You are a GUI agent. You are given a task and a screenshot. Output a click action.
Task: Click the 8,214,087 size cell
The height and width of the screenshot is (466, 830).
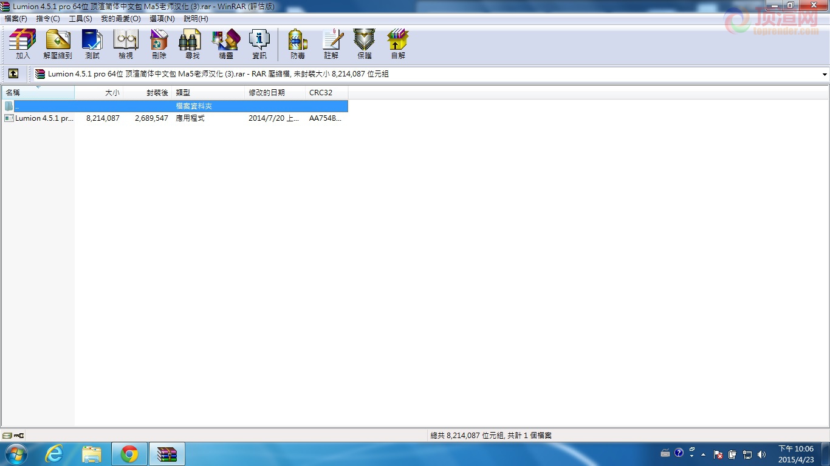point(103,118)
